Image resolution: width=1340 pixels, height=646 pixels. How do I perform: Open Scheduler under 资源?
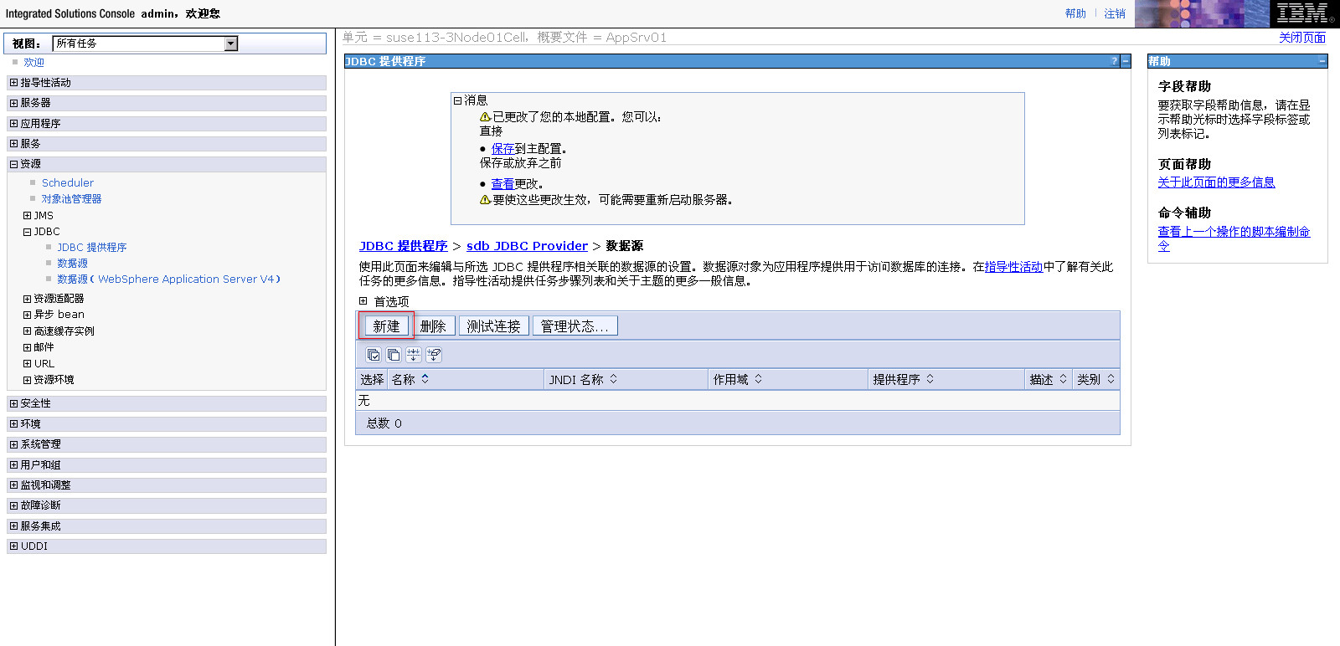(x=68, y=183)
